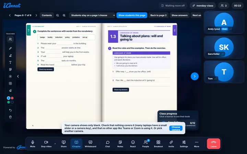
Task: Select the pen drawing tool
Action: (10, 48)
